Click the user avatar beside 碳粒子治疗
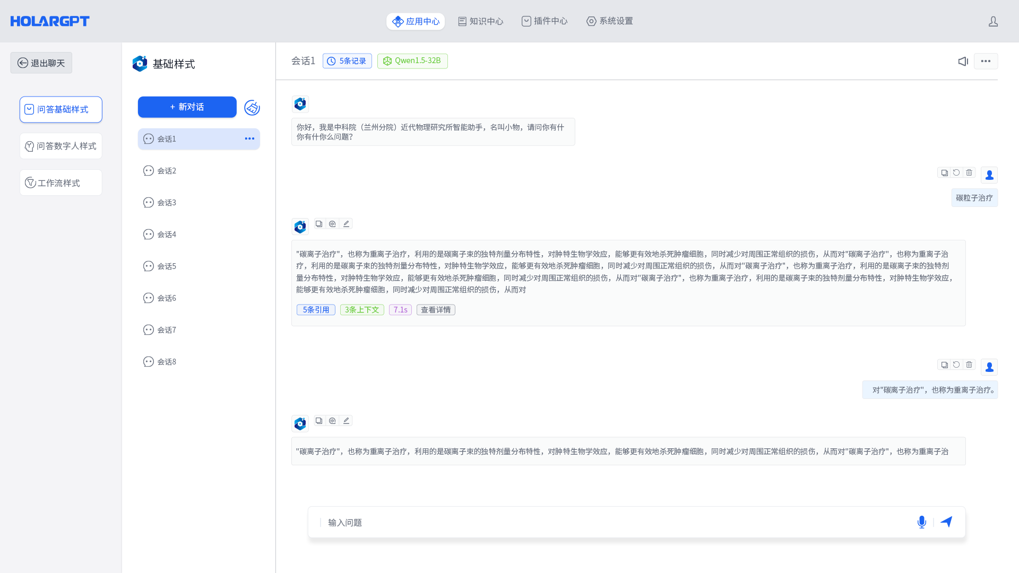Image resolution: width=1019 pixels, height=573 pixels. tap(989, 175)
